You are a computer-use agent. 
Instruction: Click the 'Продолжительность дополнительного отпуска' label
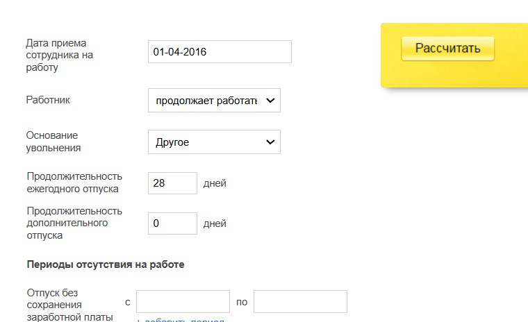[74, 223]
